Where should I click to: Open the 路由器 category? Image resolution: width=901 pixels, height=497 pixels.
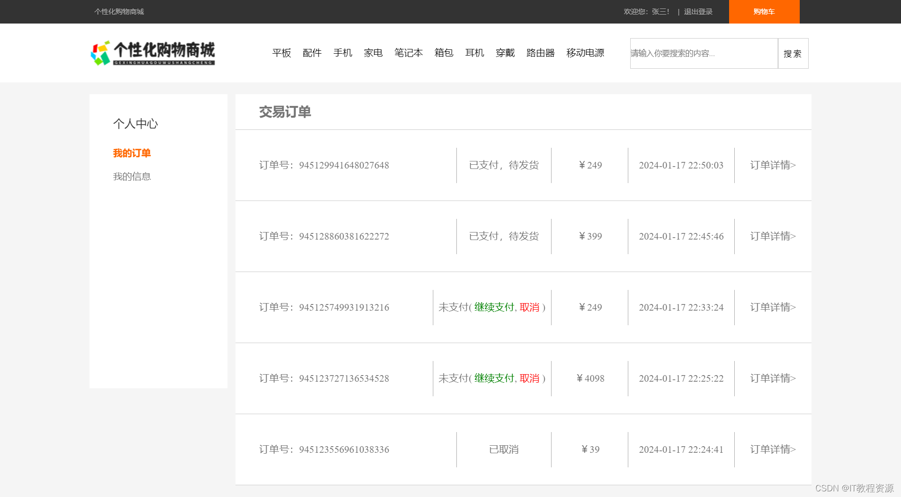pyautogui.click(x=541, y=53)
